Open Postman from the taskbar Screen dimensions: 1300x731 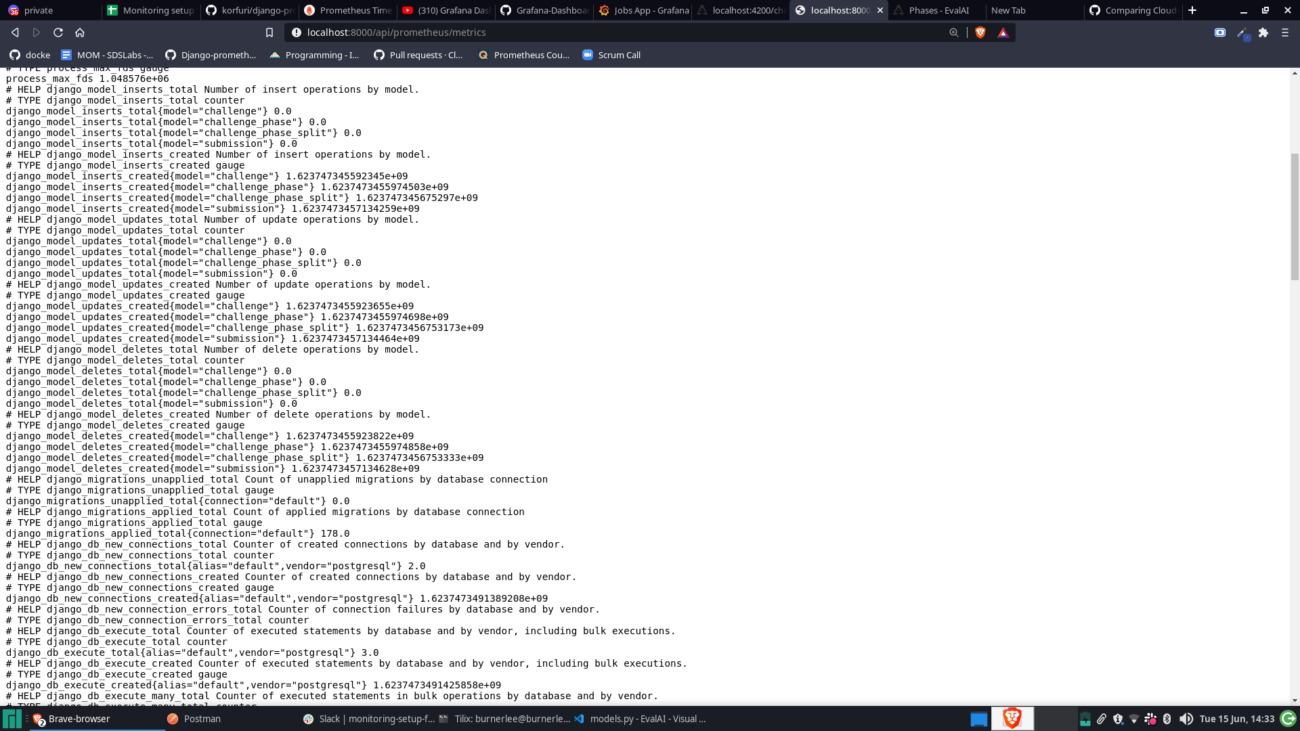194,719
